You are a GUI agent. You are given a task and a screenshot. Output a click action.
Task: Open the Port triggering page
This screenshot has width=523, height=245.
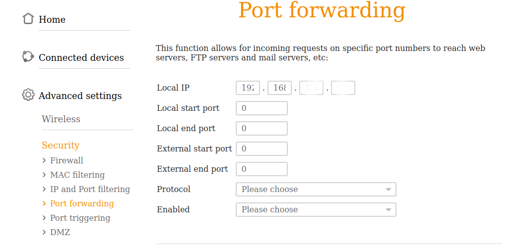80,218
